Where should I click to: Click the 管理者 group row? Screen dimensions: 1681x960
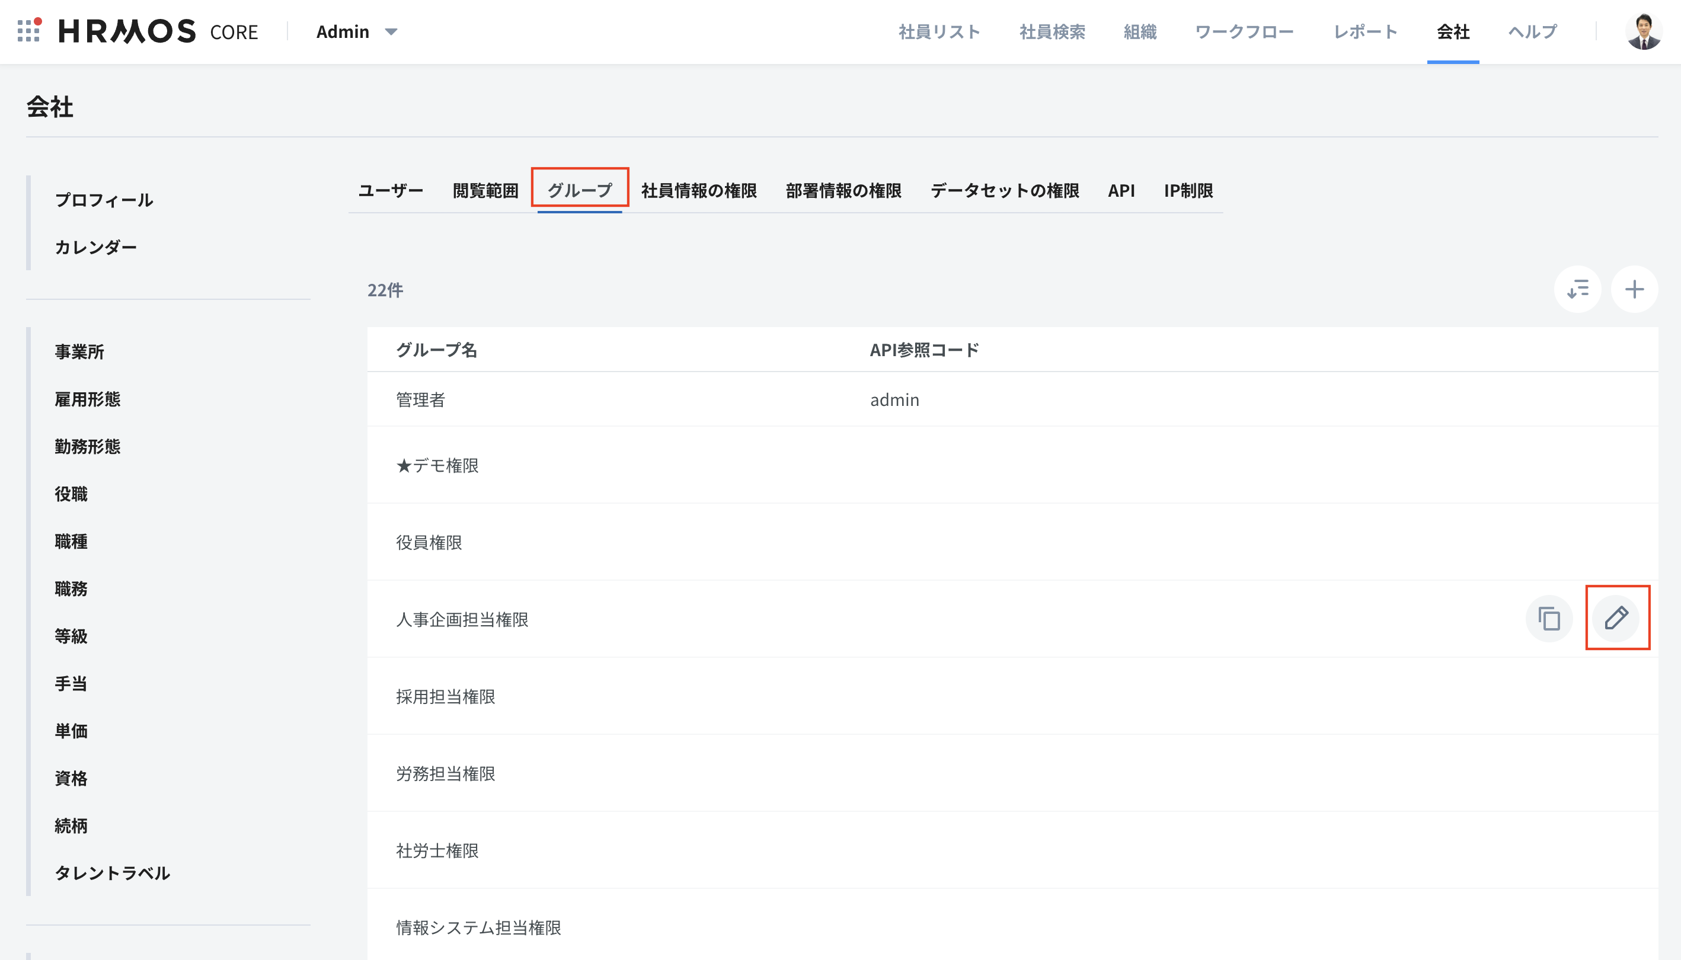421,399
